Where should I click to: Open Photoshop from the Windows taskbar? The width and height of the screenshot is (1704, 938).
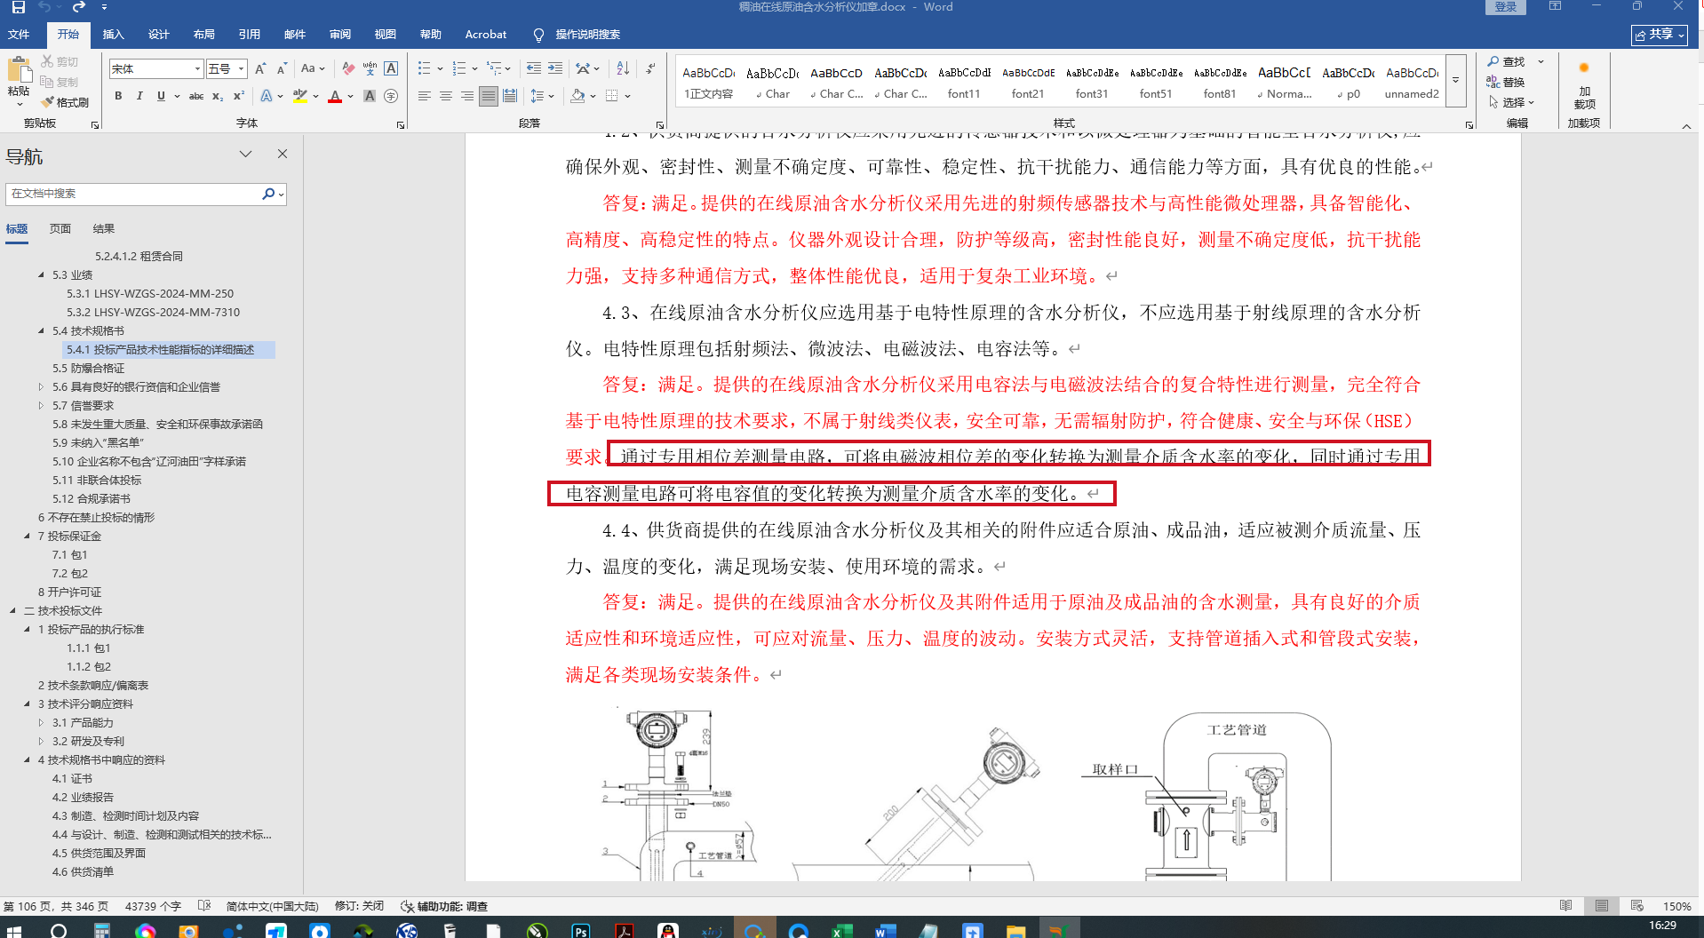(581, 930)
